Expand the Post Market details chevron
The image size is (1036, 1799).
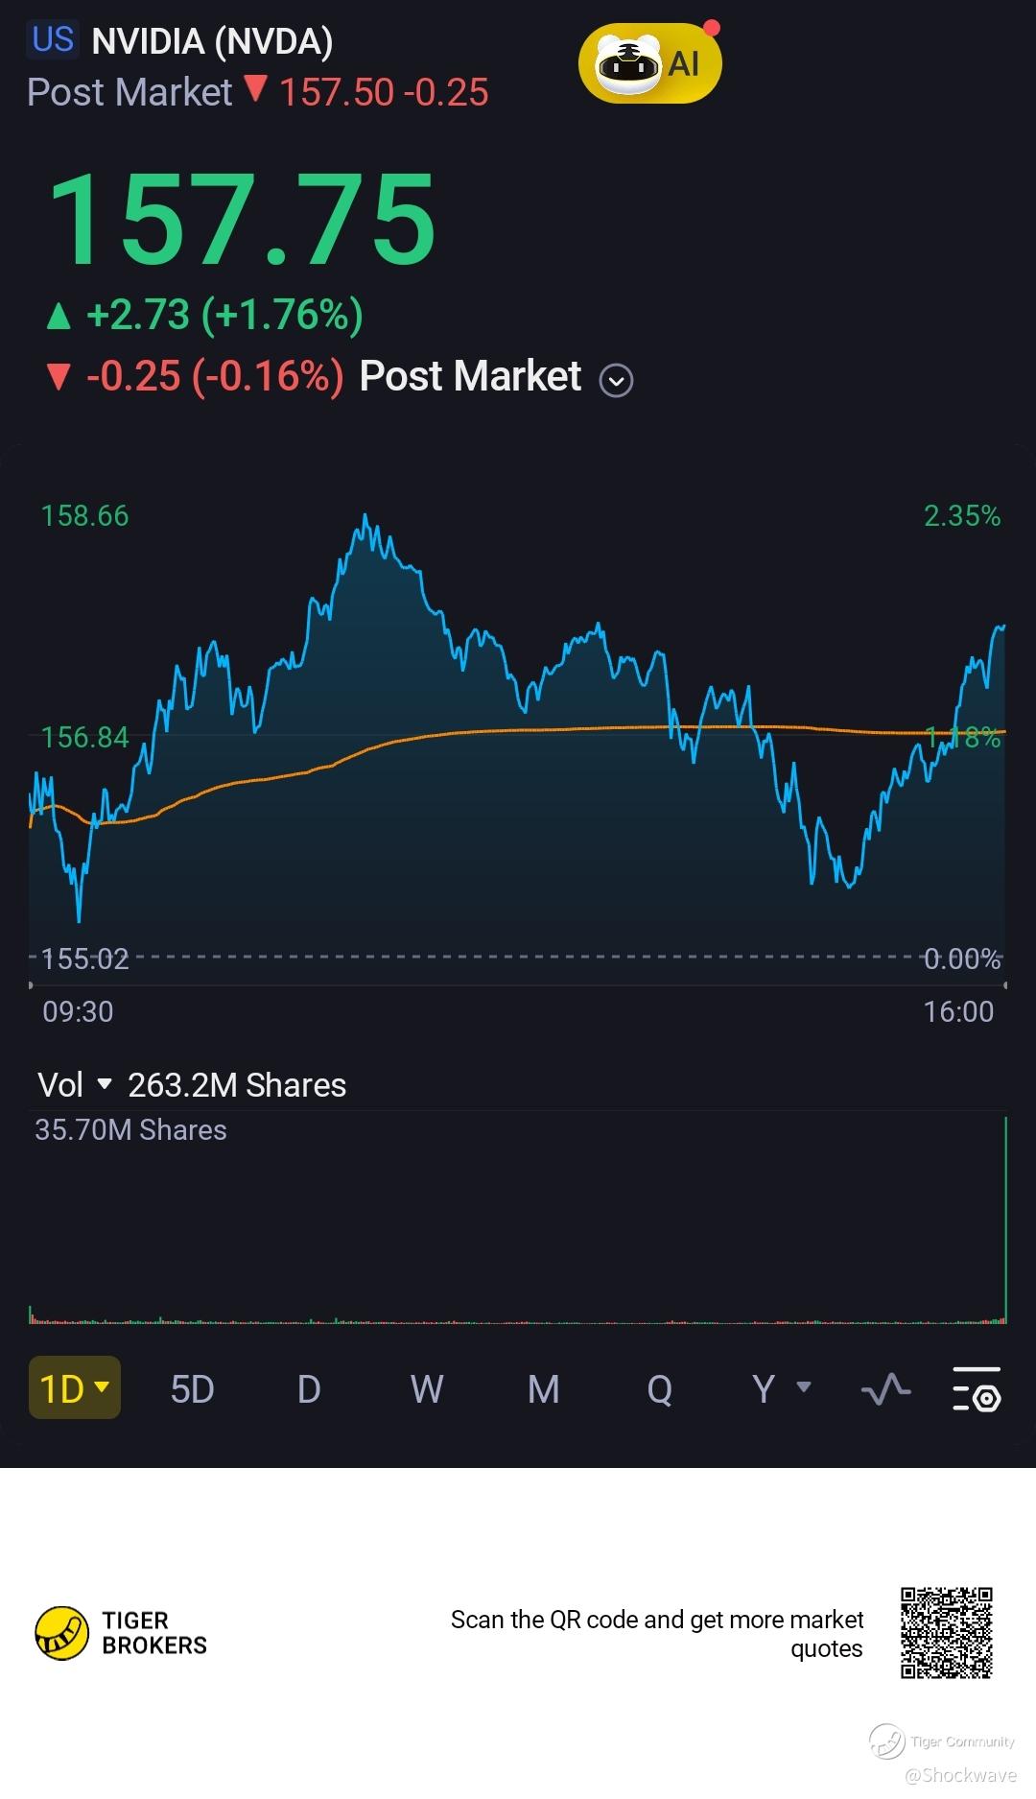[616, 381]
